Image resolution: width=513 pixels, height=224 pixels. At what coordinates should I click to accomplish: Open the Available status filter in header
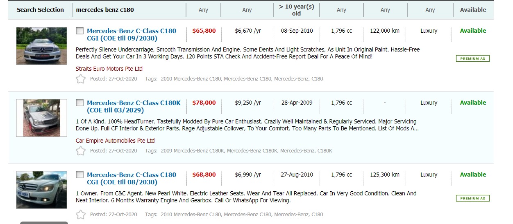click(473, 10)
